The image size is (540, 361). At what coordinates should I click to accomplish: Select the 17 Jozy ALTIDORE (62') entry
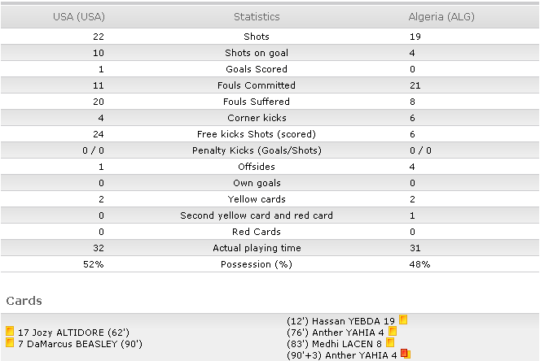point(73,333)
